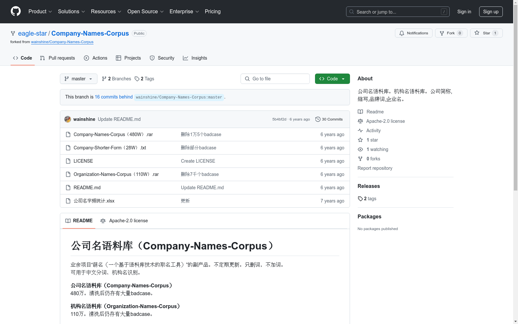Open Company-Names-Corpus（480W）.rar file
This screenshot has height=324, width=518.
pyautogui.click(x=113, y=134)
